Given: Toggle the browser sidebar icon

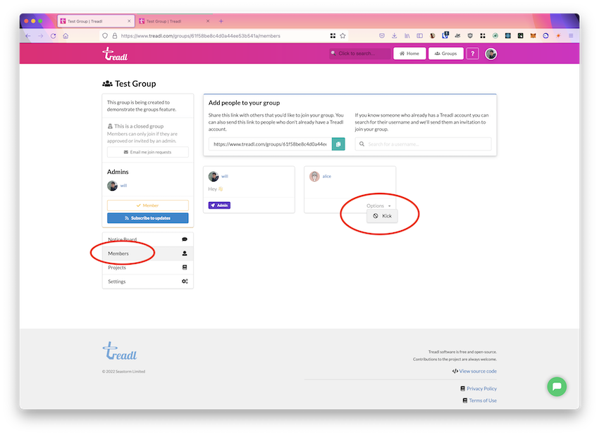Looking at the screenshot, I should click(x=419, y=36).
